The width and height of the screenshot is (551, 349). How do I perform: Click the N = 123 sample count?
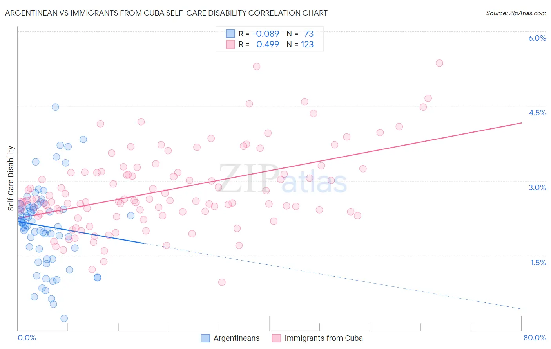[x=300, y=44]
